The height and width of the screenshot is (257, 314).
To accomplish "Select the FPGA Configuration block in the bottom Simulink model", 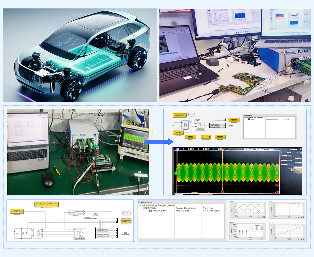I will (47, 204).
